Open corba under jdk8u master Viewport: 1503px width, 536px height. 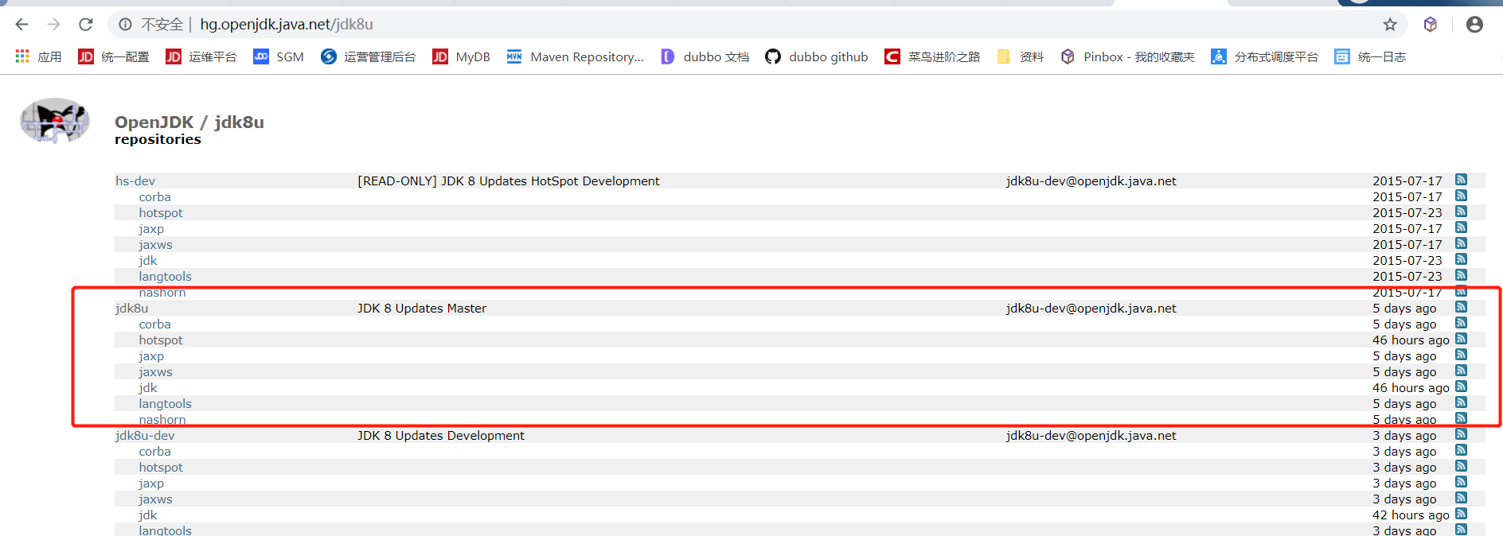[x=154, y=324]
